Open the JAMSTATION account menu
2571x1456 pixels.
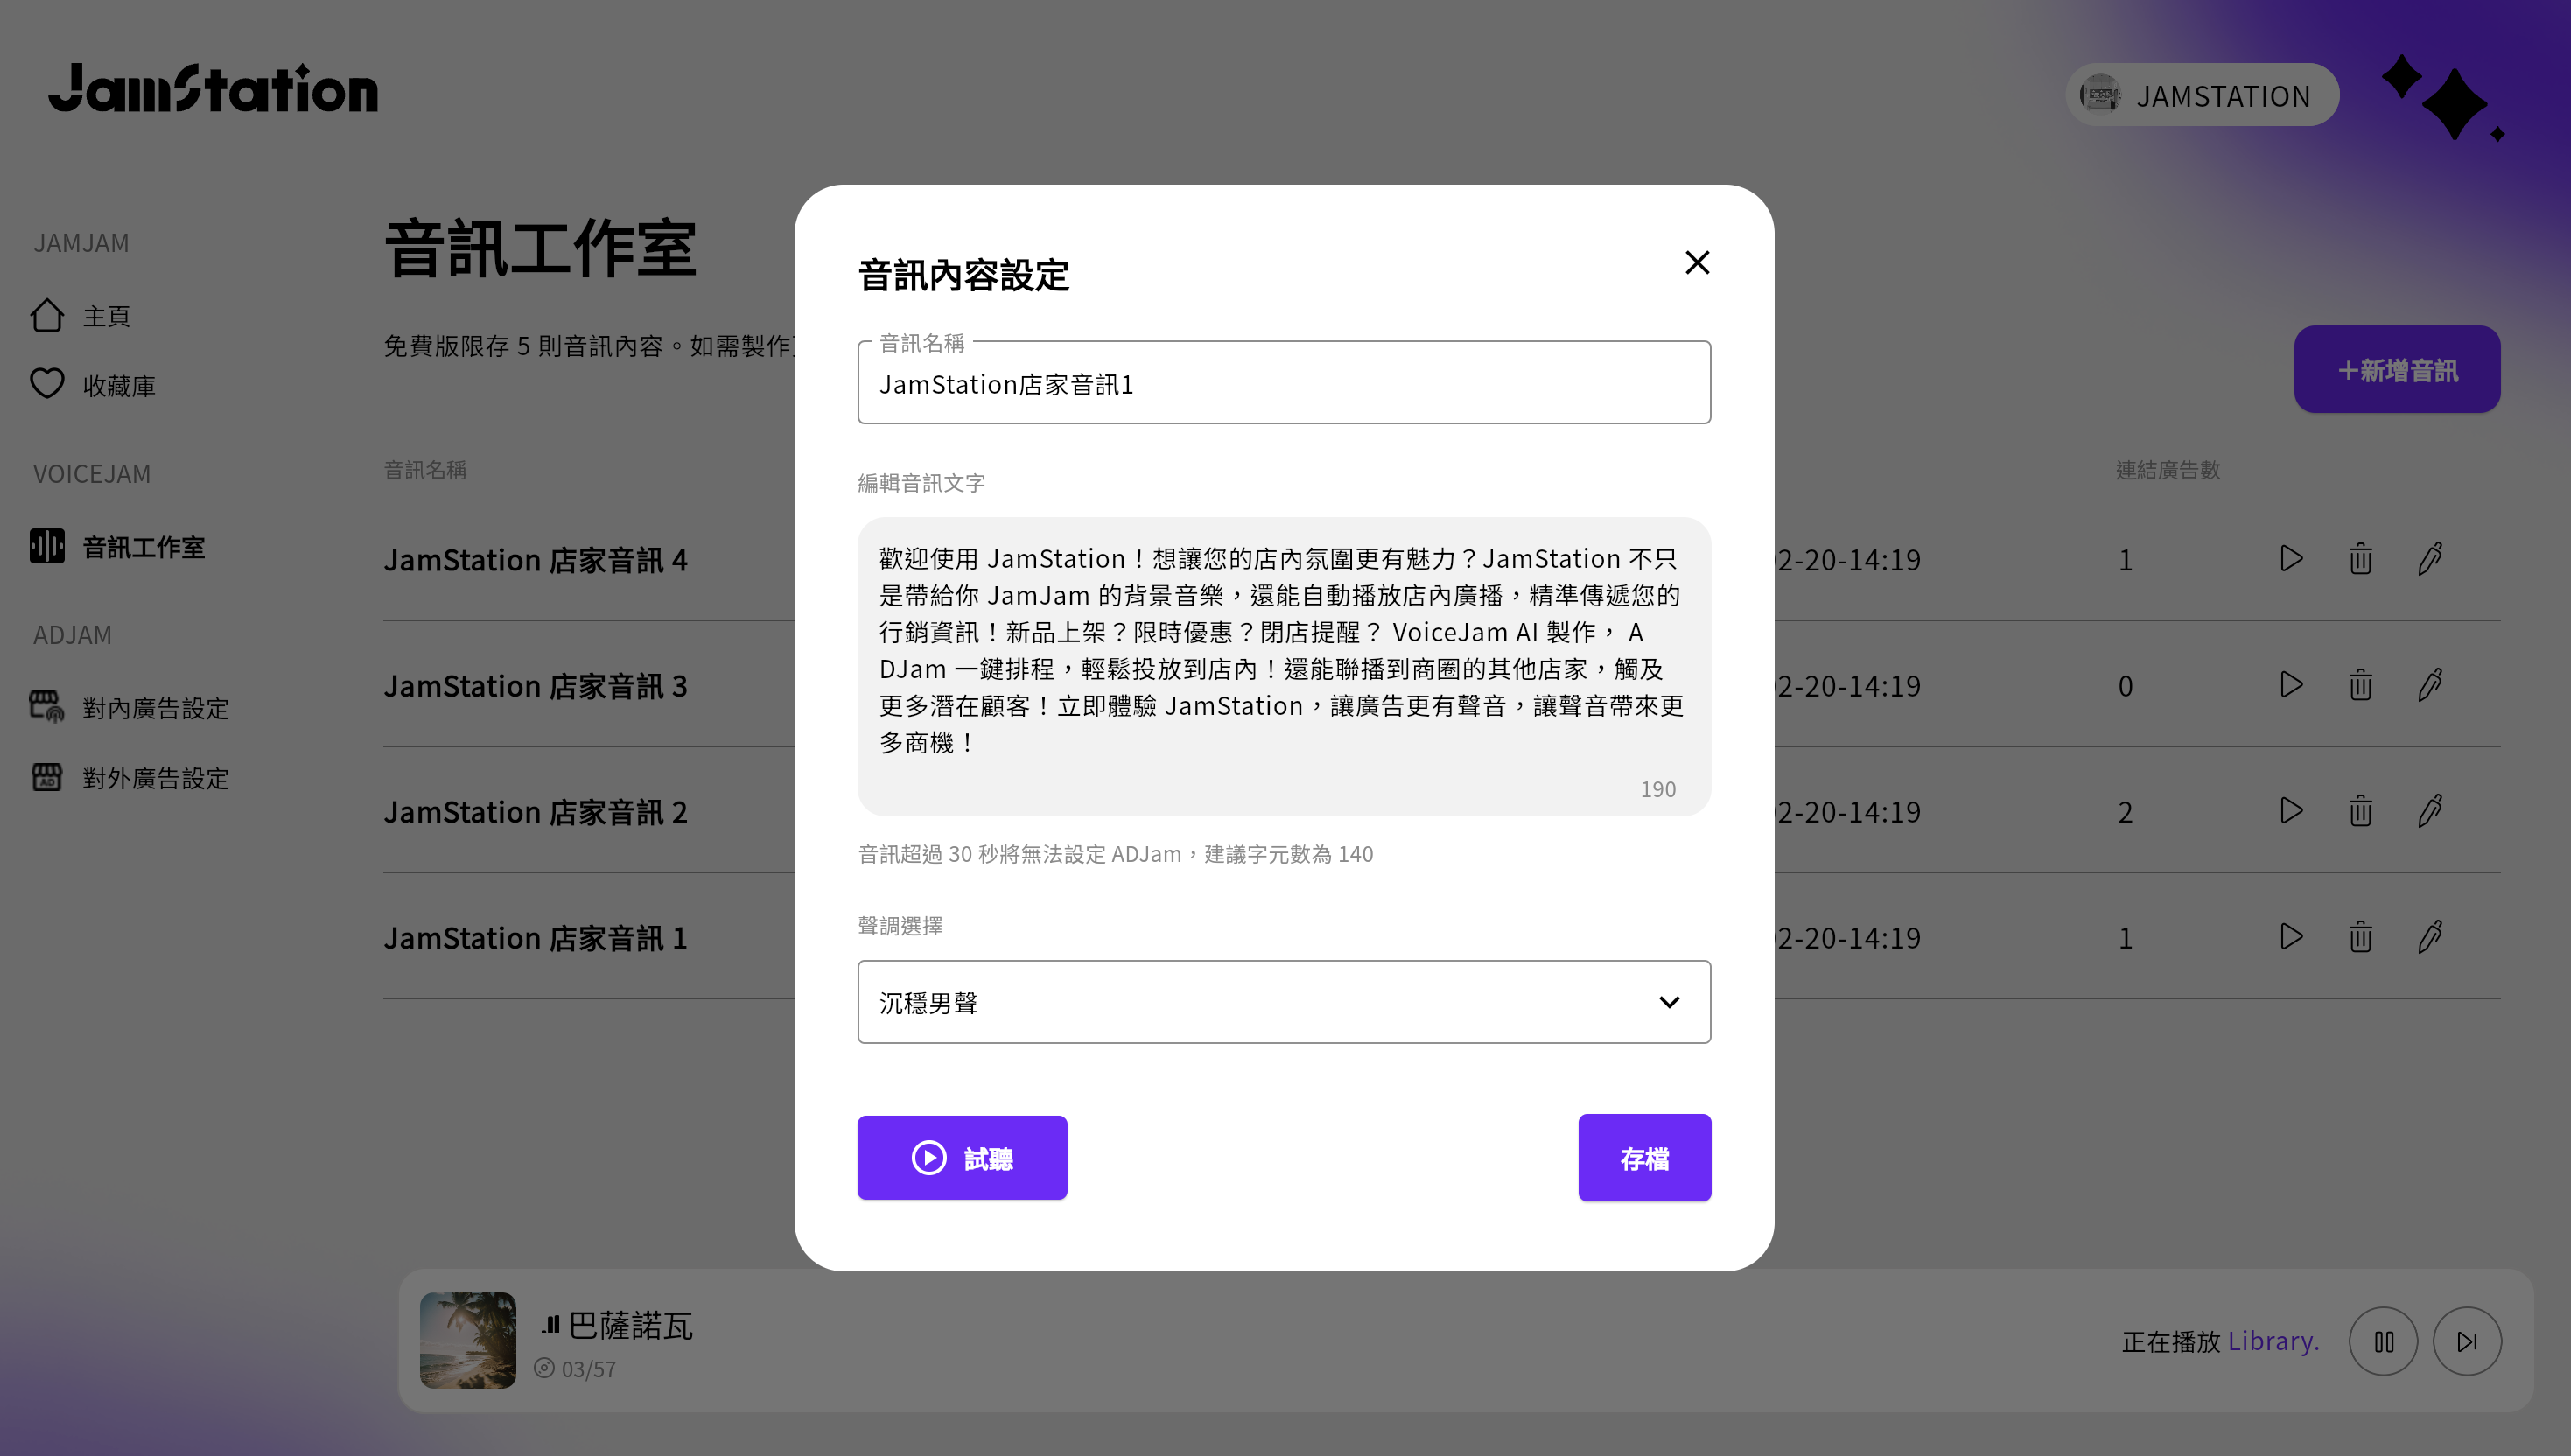click(x=2202, y=96)
